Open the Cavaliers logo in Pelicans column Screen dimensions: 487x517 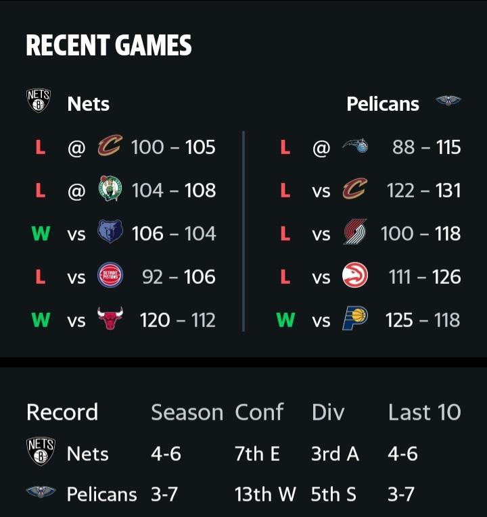point(355,189)
